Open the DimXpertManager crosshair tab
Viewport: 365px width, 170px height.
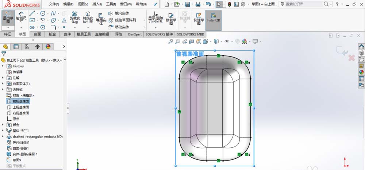point(37,47)
